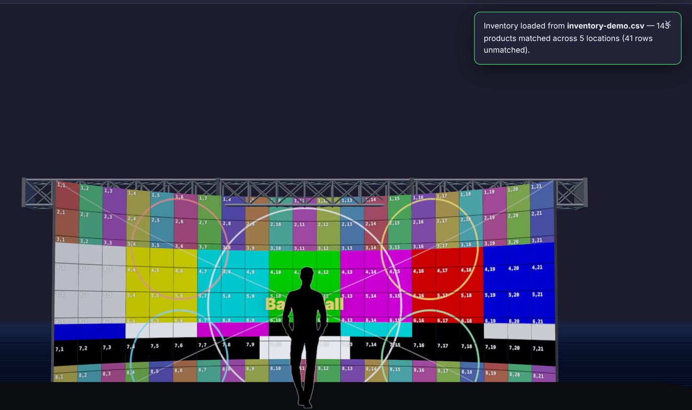Viewport: 692px width, 410px height.
Task: Click the inventory-demo.csv filename in the notification
Action: [605, 26]
